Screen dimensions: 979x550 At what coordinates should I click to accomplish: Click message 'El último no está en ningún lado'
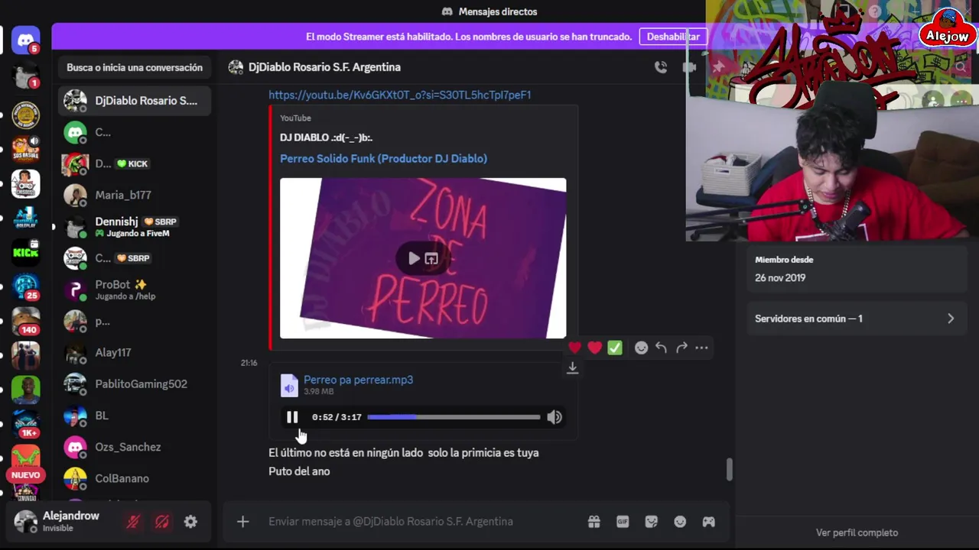point(404,453)
